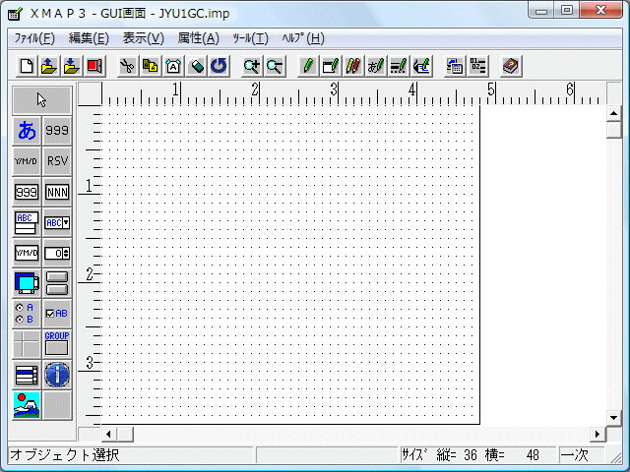Select the Japanese あ text field tool
630x472 pixels.
pyautogui.click(x=27, y=131)
